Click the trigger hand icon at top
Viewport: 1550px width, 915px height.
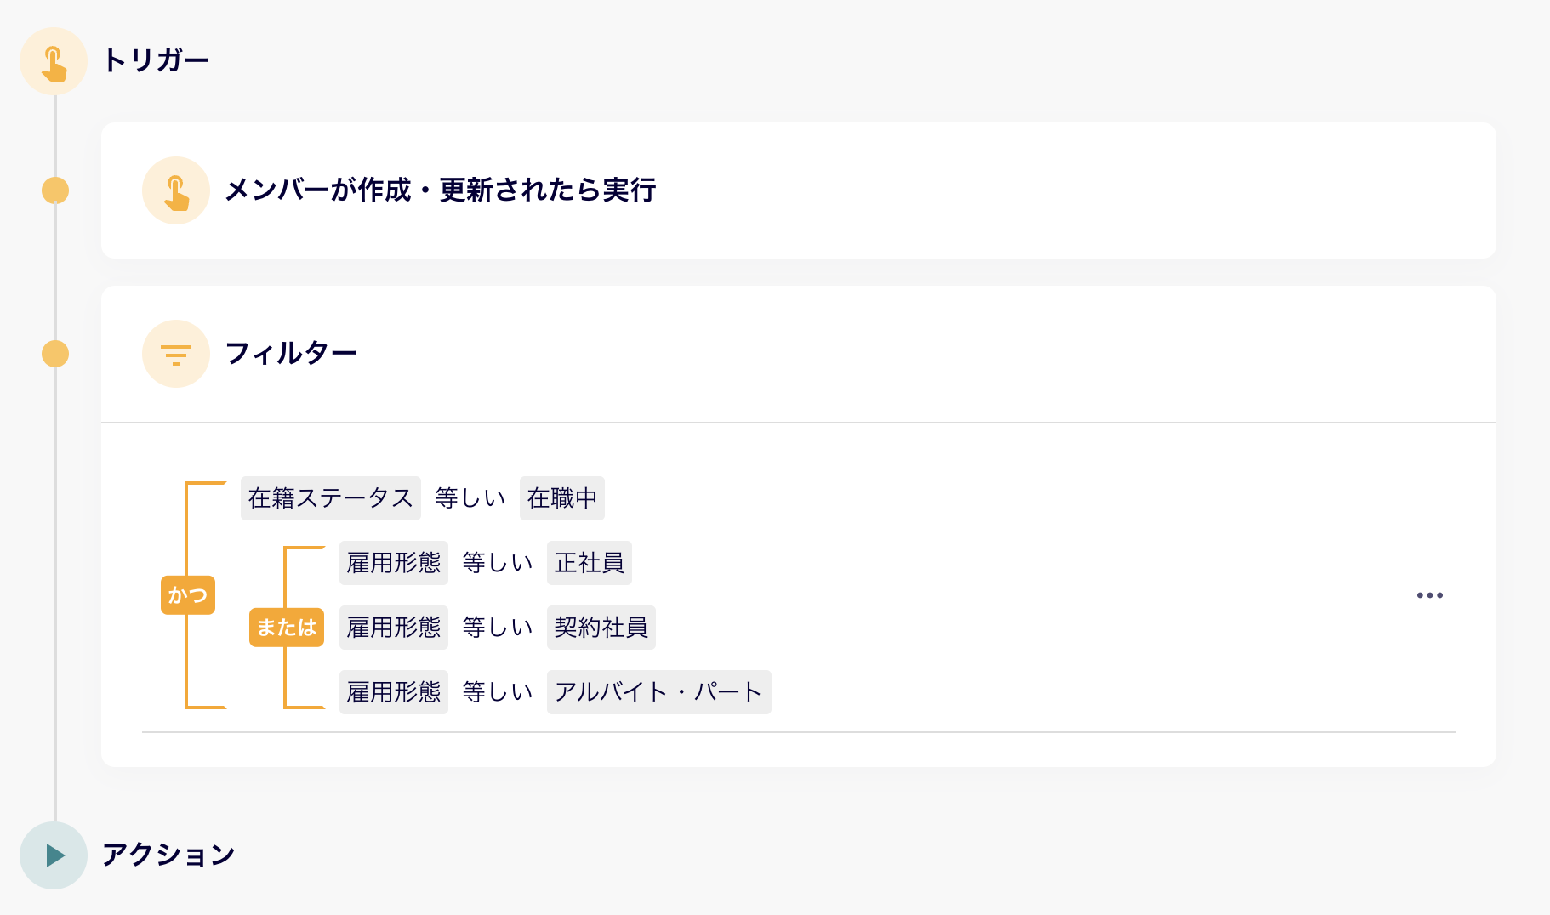54,61
